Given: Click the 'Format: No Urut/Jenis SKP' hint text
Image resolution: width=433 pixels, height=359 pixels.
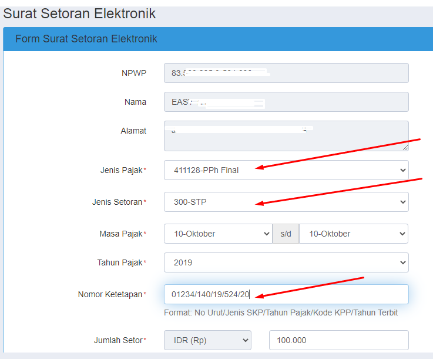Looking at the screenshot, I should (281, 313).
